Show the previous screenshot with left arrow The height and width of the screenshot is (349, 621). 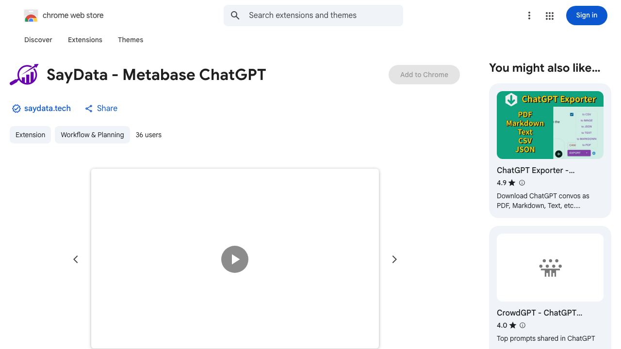tap(76, 259)
